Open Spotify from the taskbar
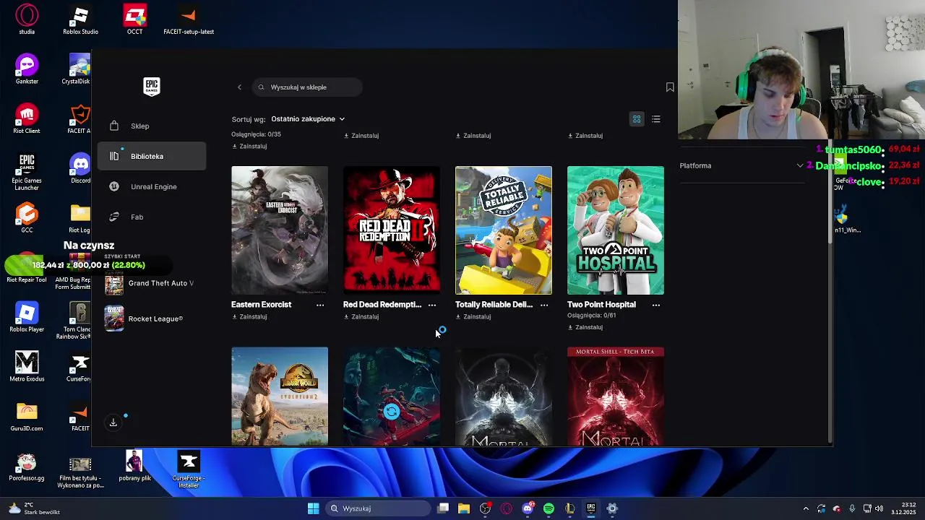 click(x=548, y=508)
